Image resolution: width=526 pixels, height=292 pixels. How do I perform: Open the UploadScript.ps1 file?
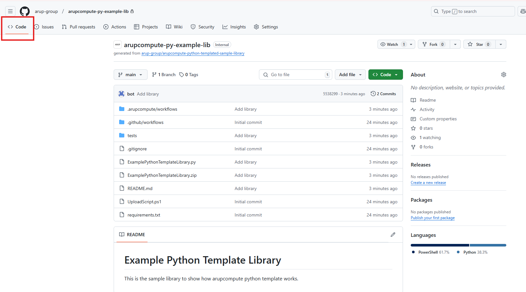point(144,202)
